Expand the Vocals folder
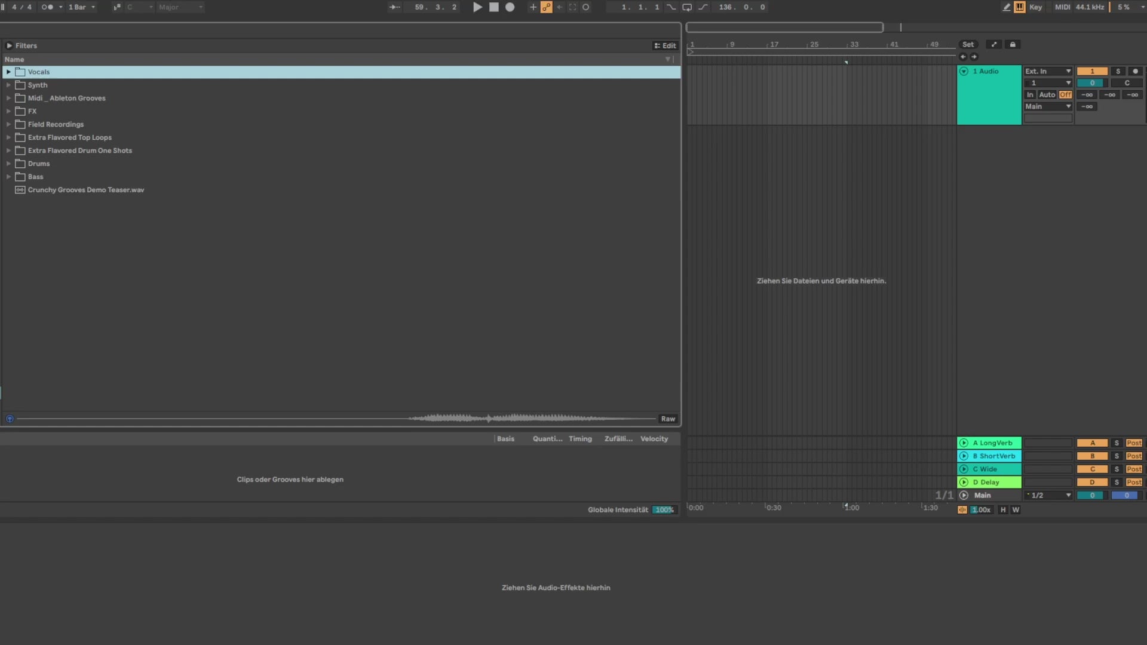1147x645 pixels. pyautogui.click(x=8, y=72)
